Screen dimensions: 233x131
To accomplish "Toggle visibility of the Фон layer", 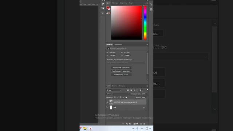I will click(x=107, y=107).
